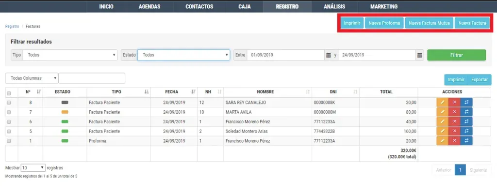Click the orange status indicator of invoice 7
Screen dimensions: 497x193
point(65,112)
